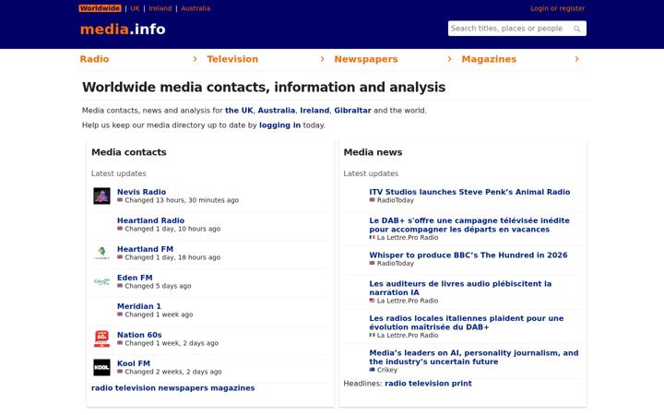Click the Eden FM logo

(101, 281)
